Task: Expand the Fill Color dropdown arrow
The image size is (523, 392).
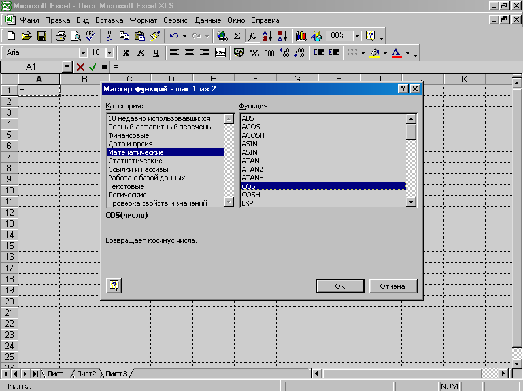Action: point(385,53)
